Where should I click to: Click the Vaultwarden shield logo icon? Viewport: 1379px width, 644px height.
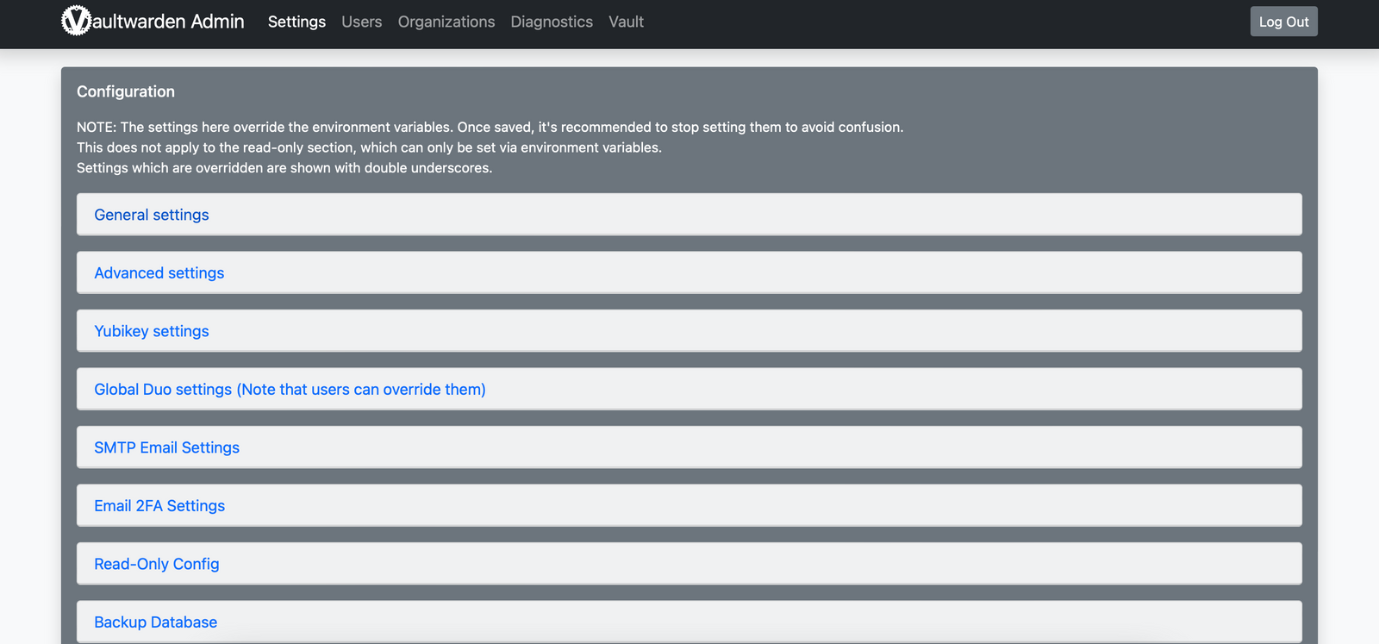[x=76, y=21]
